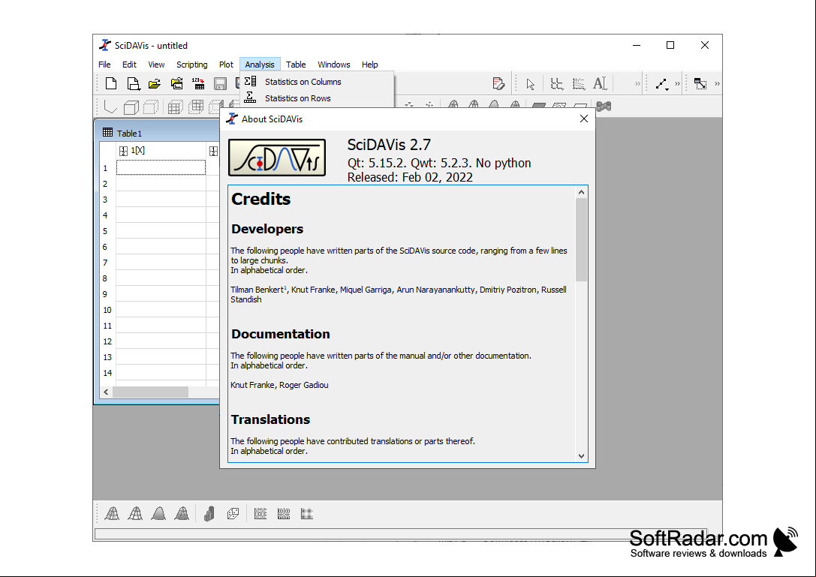Click Table1's horizontal scrollbar left arrow
Screen dimensions: 816x577
click(106, 392)
